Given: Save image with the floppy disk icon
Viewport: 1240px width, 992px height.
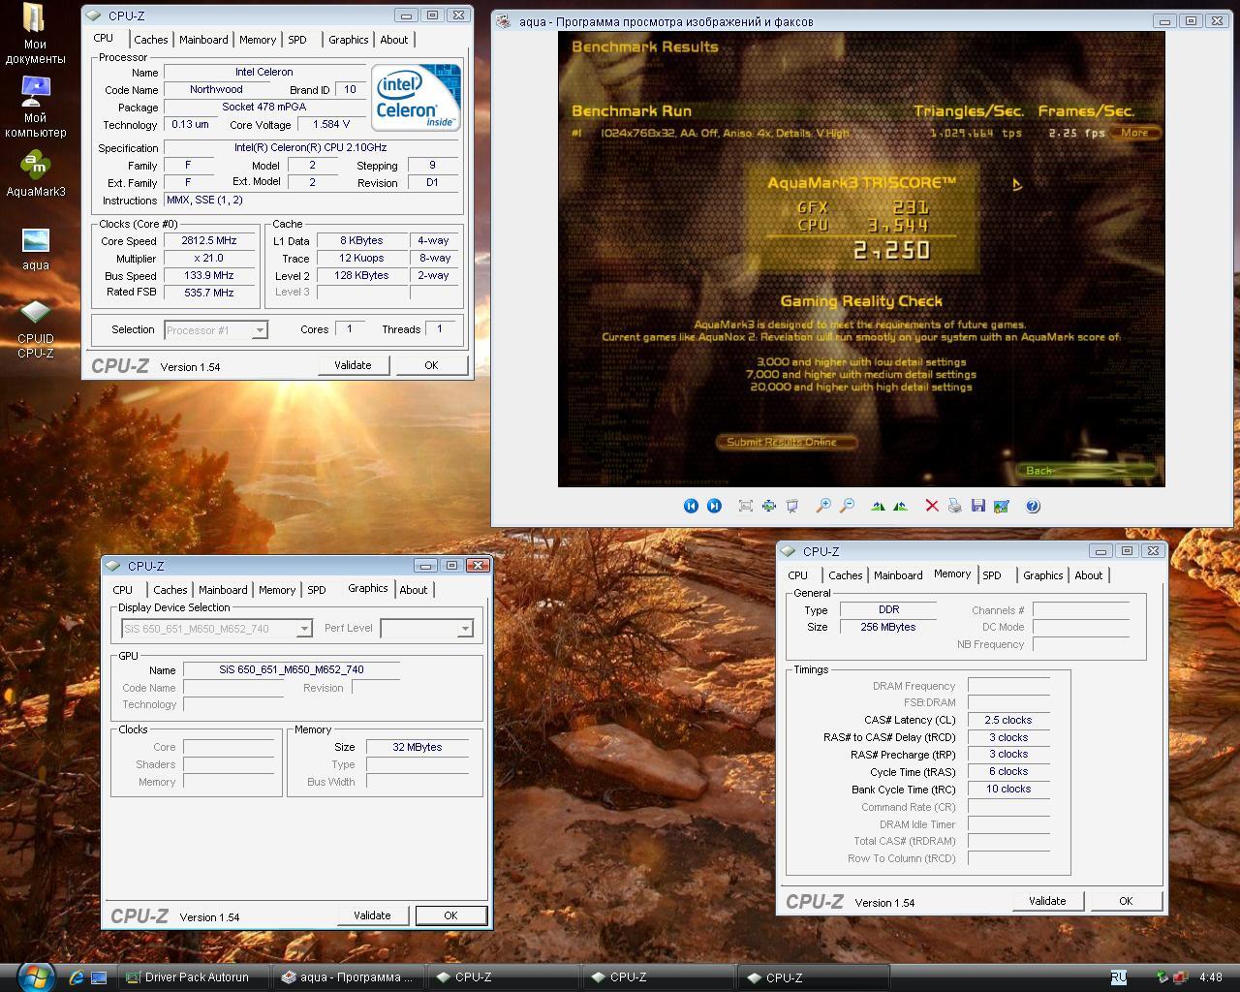Looking at the screenshot, I should [x=978, y=506].
